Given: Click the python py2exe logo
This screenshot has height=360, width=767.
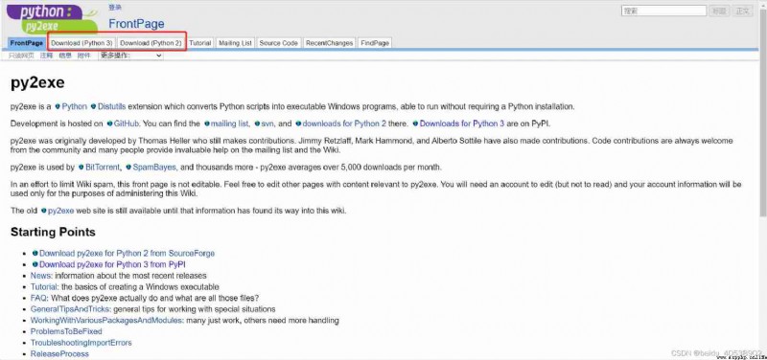Looking at the screenshot, I should 52,18.
